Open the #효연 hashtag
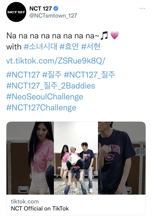 pos(69,46)
